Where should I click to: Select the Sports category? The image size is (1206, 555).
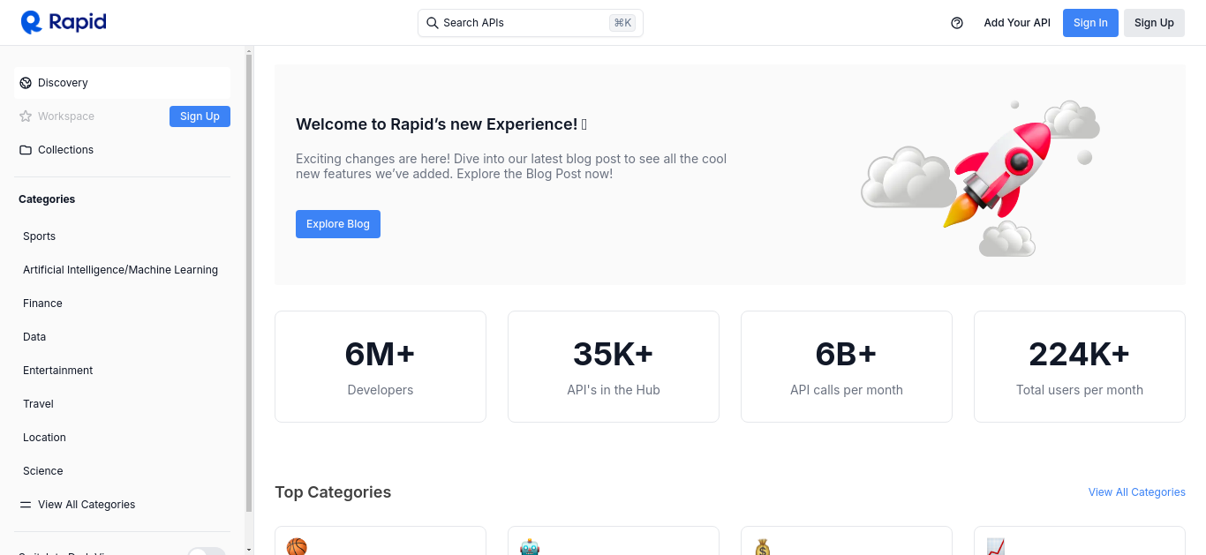pos(39,236)
